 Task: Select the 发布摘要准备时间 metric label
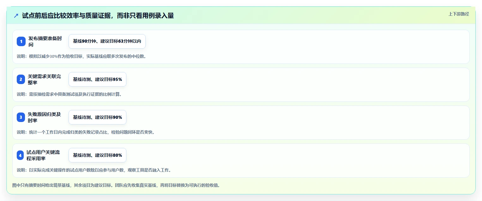45,41
